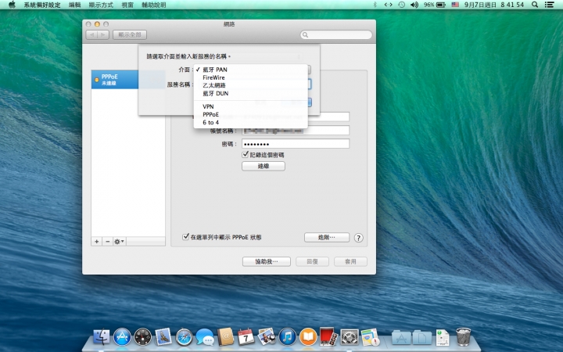Click the 回復 revert button
Viewport: 563px width, 352px height.
[x=312, y=261]
